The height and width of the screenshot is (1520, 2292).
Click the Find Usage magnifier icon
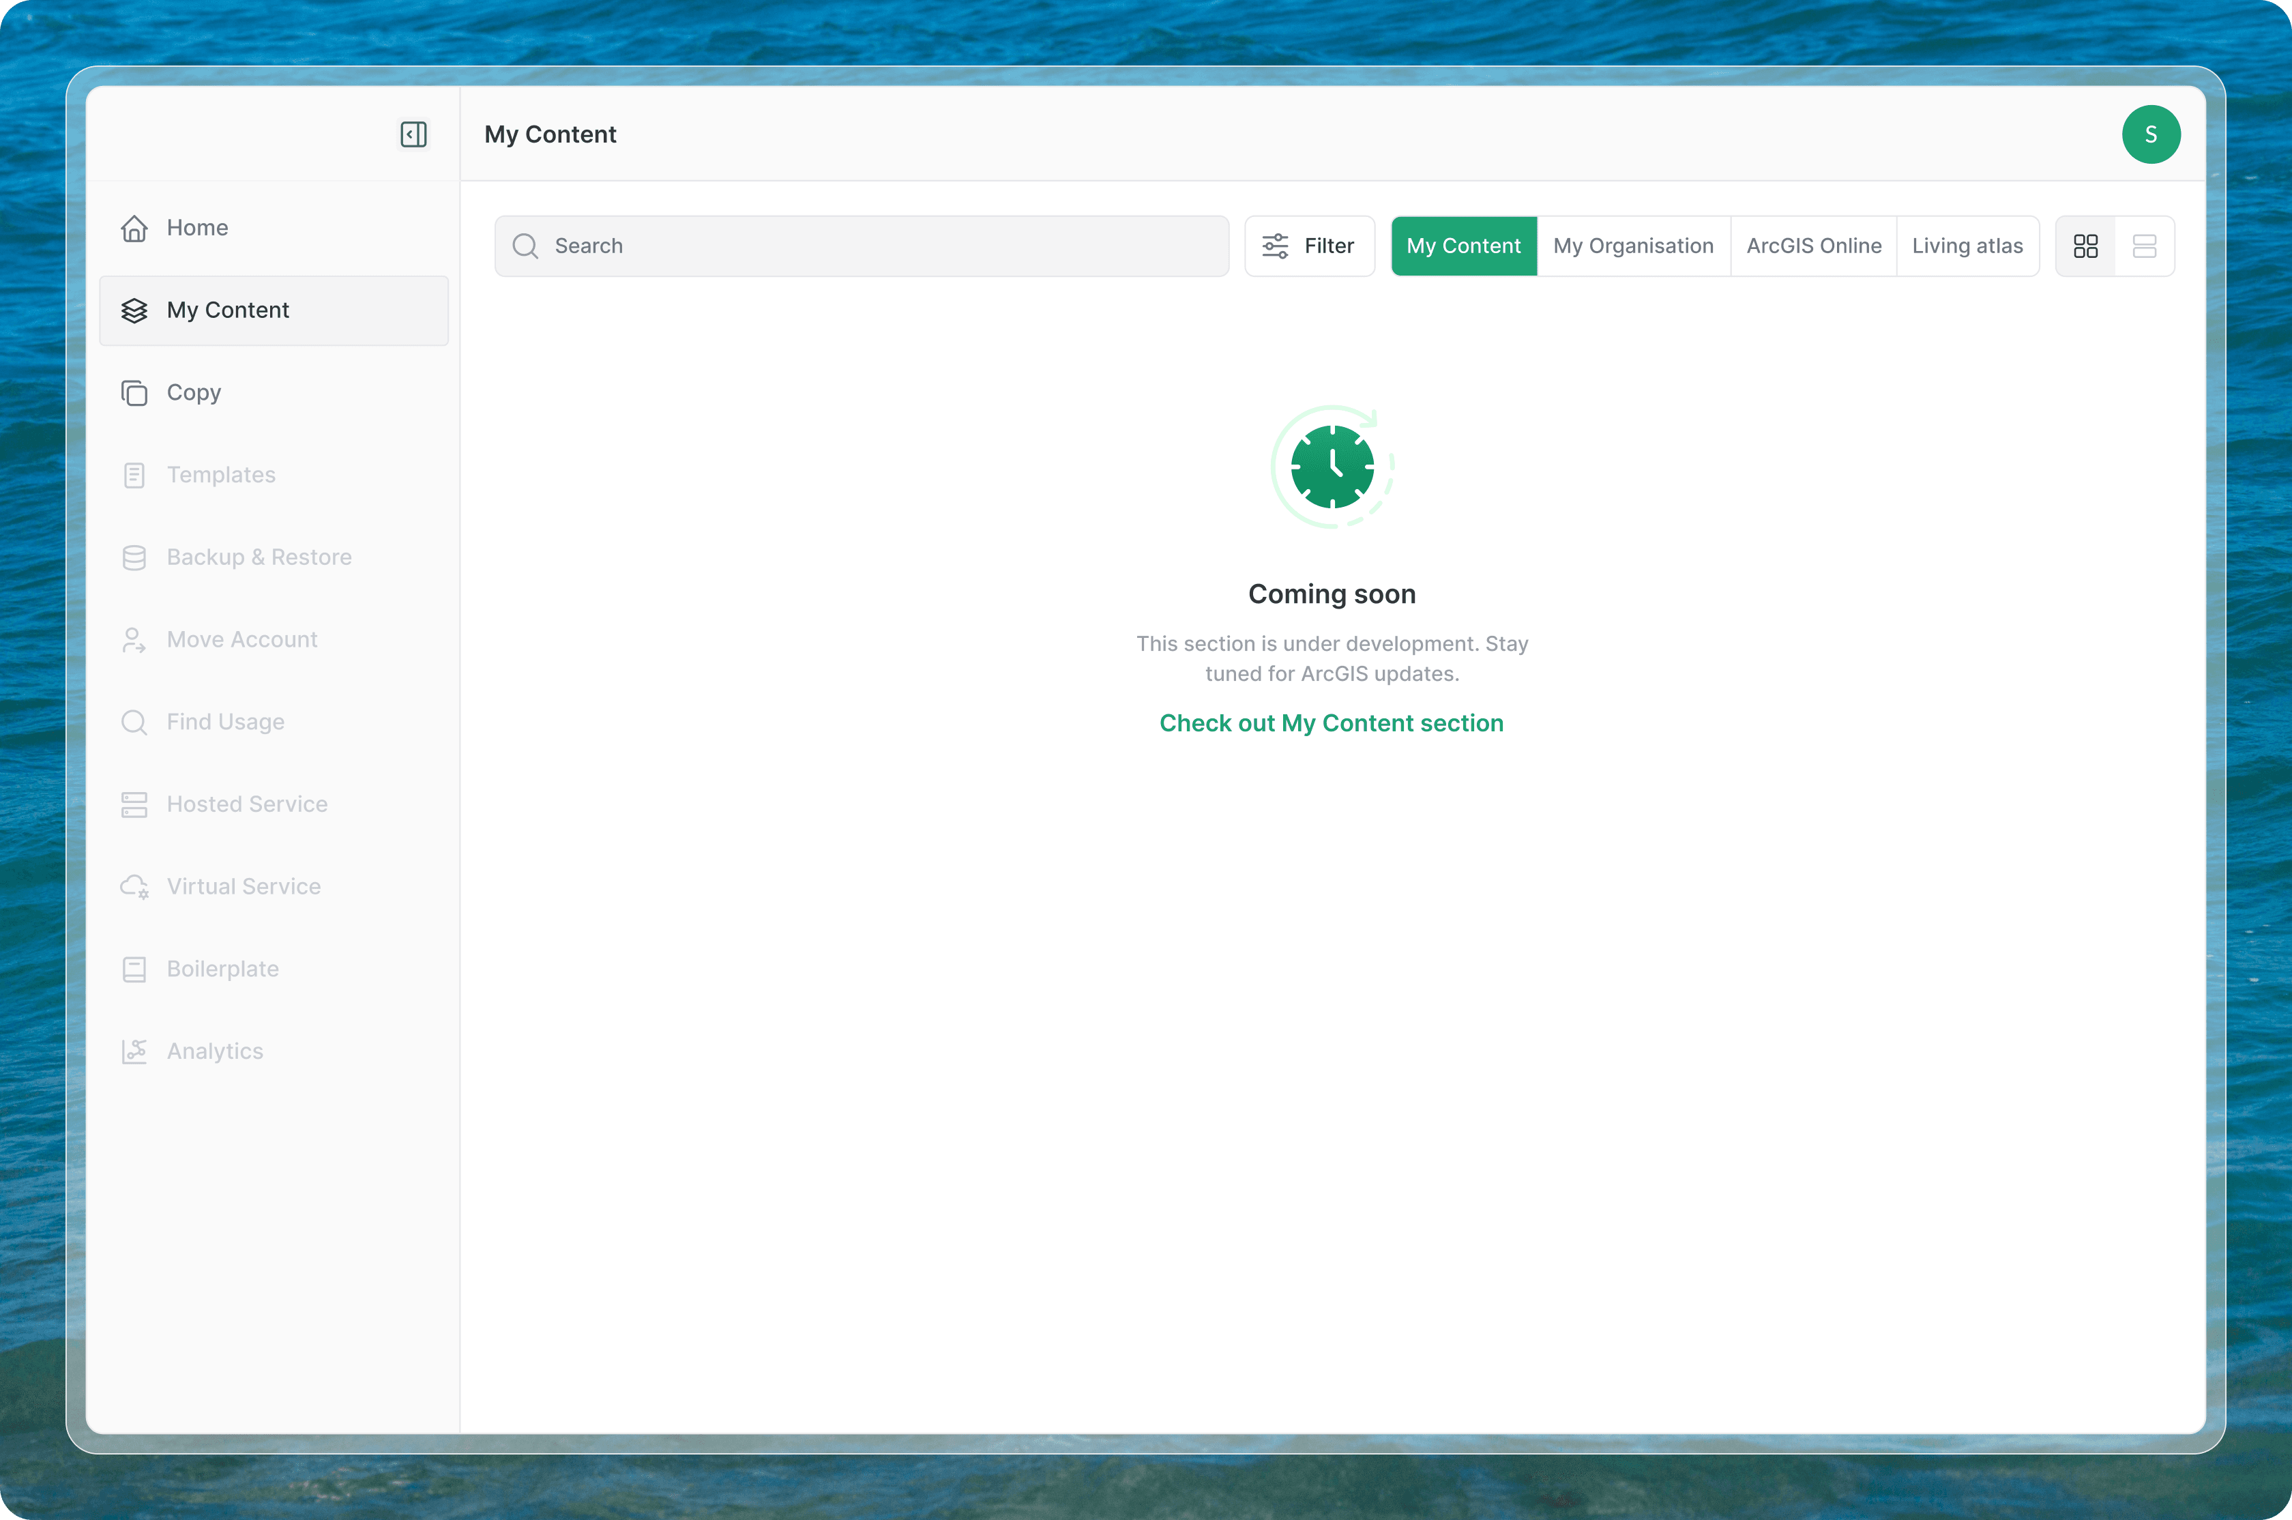point(134,722)
